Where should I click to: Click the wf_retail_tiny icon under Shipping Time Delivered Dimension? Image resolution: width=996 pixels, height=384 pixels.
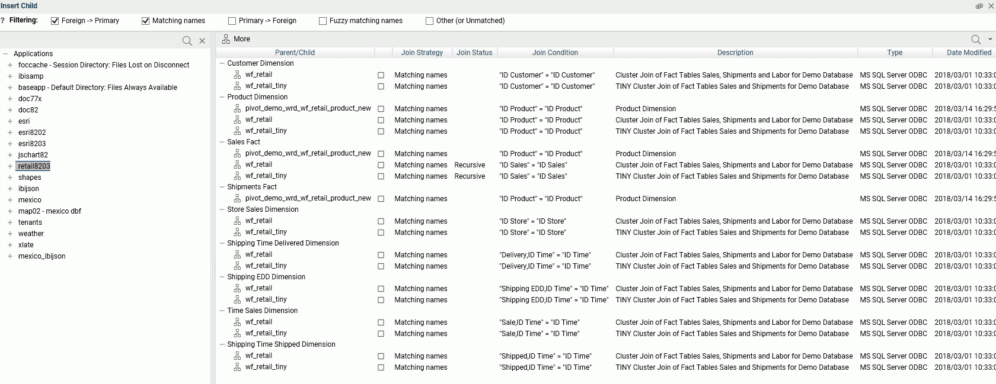click(x=237, y=266)
